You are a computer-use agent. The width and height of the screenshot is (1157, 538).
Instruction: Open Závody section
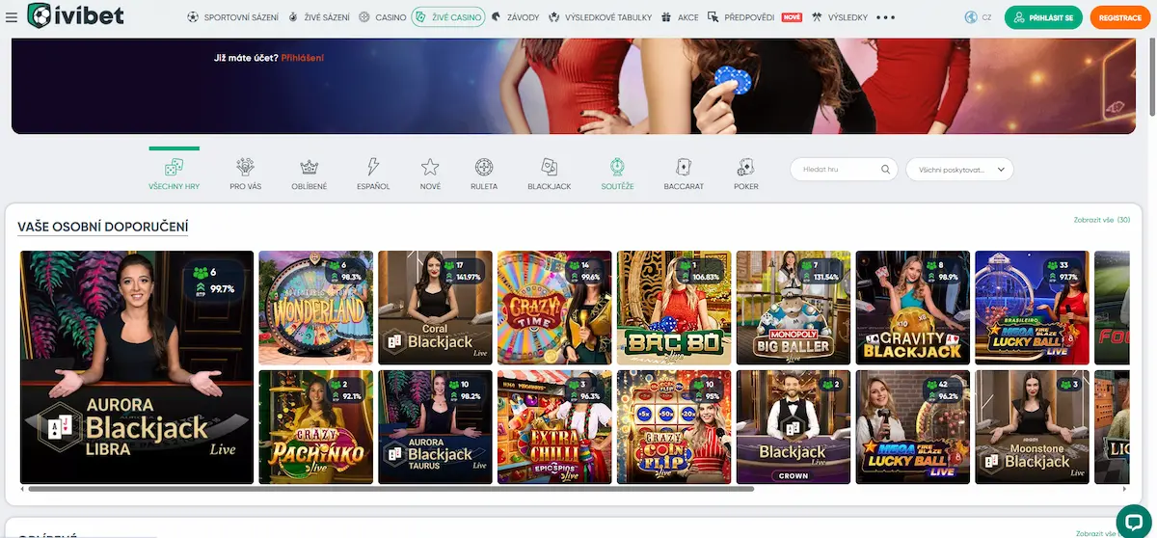515,17
